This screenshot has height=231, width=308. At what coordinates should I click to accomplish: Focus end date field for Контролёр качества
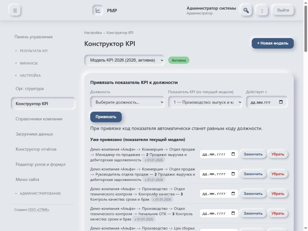[219, 194]
